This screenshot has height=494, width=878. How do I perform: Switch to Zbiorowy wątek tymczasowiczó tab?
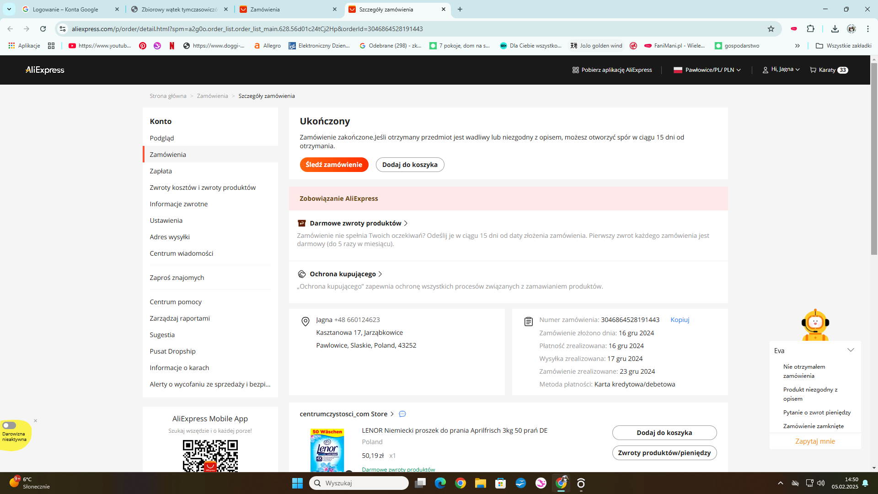[x=180, y=9]
